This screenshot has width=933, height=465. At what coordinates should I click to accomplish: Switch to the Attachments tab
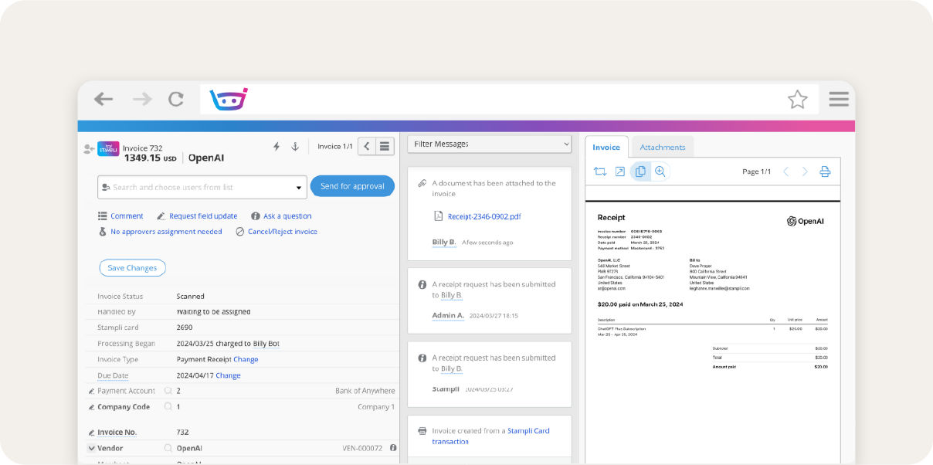pos(663,147)
